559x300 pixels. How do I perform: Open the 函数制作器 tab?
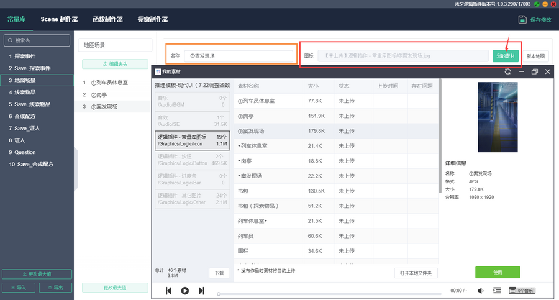click(x=107, y=19)
